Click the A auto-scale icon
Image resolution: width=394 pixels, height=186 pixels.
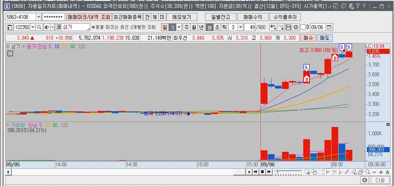point(387,172)
